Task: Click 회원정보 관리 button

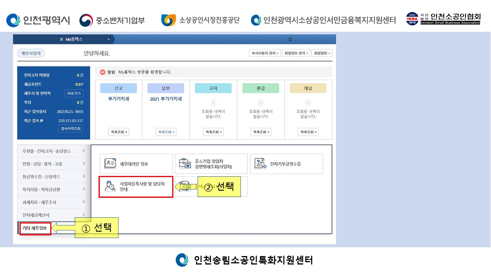Action: click(x=296, y=53)
